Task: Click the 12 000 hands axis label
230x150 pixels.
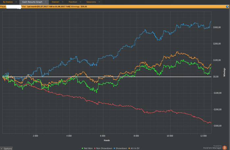Action: [x=203, y=136]
